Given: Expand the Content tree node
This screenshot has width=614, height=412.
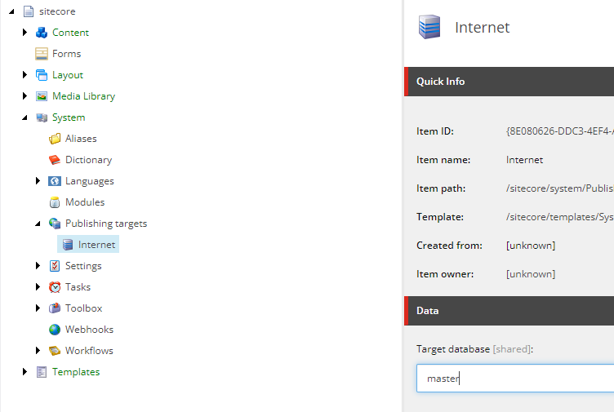Looking at the screenshot, I should [24, 33].
